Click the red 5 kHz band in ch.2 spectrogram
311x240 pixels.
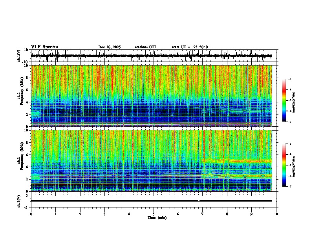click(x=237, y=161)
